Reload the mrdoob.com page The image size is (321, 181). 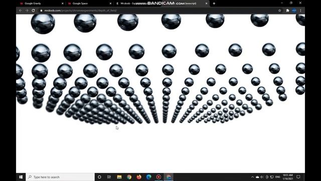34,11
